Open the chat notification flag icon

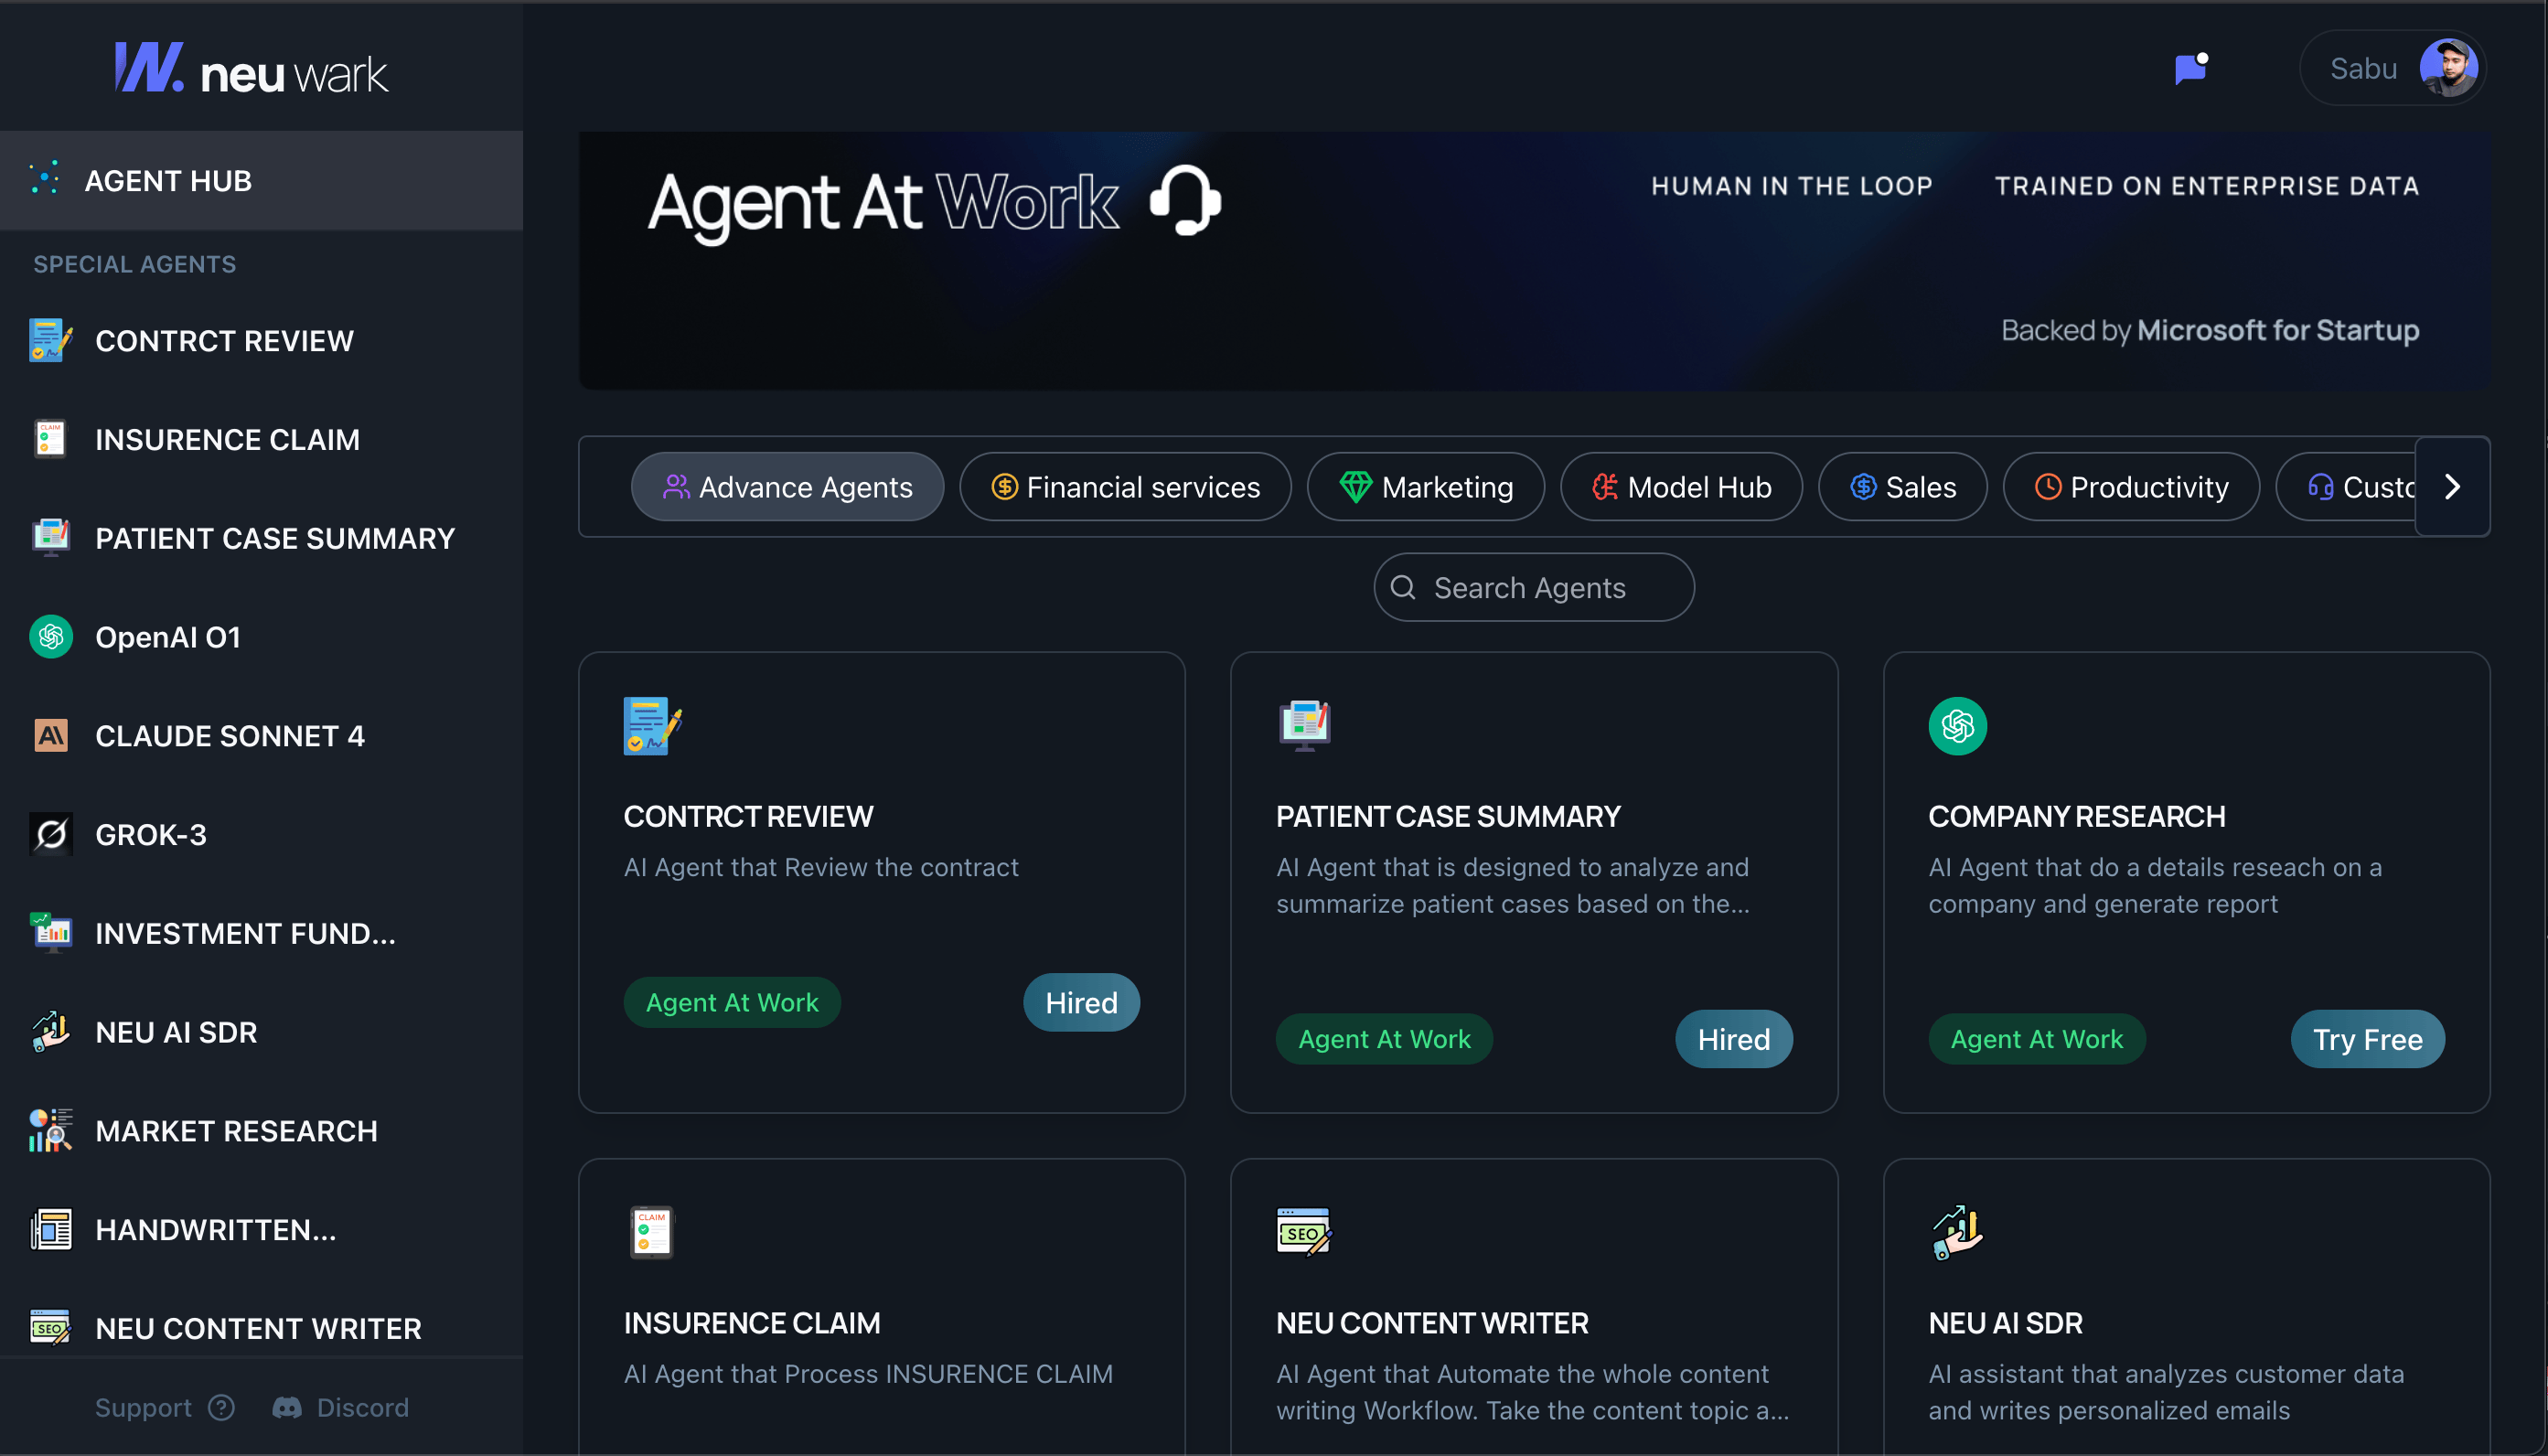point(2190,68)
